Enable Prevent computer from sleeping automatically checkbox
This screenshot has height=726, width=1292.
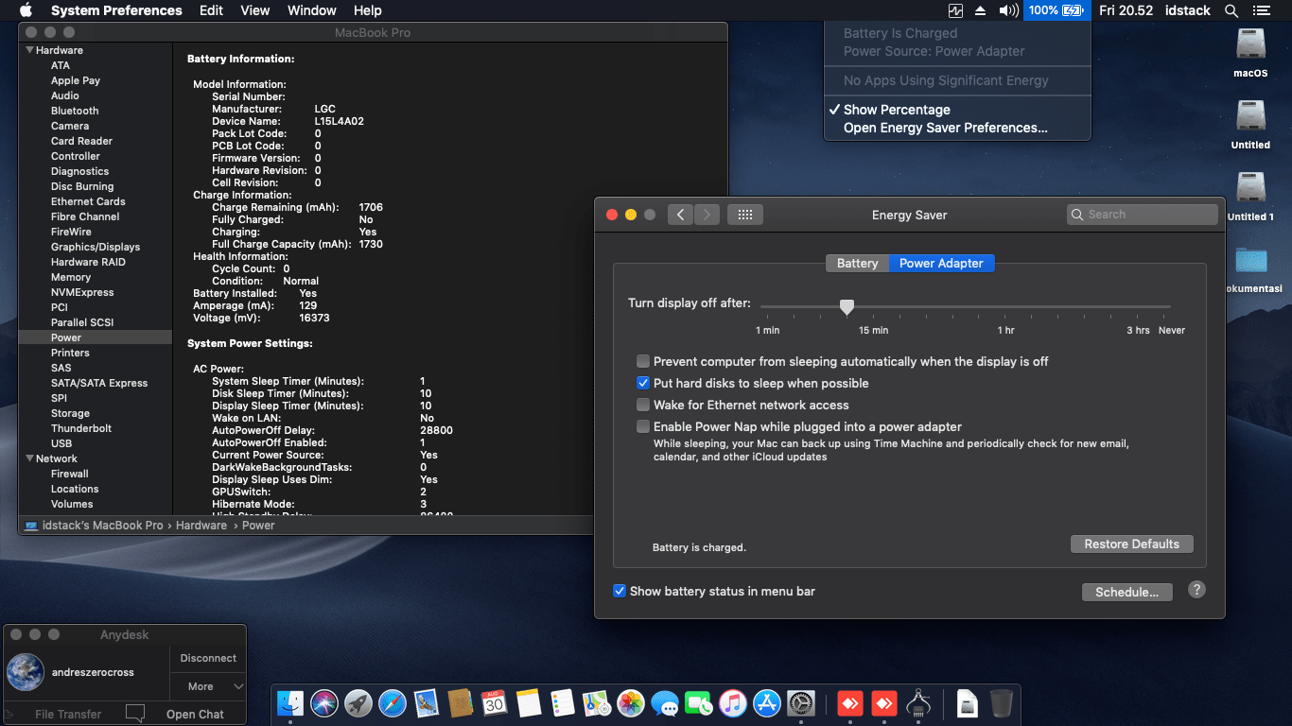pos(643,361)
